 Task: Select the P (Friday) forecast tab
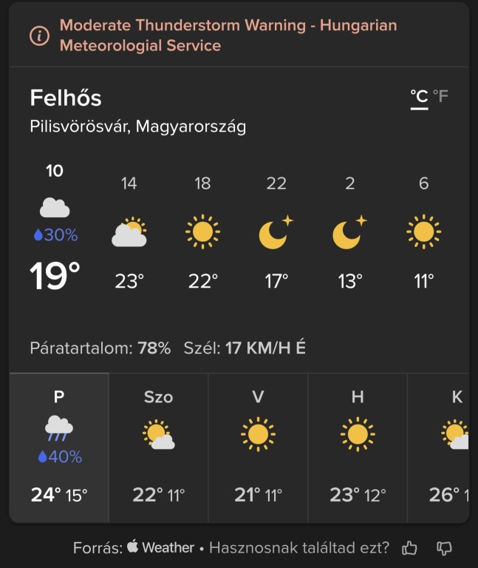point(59,448)
